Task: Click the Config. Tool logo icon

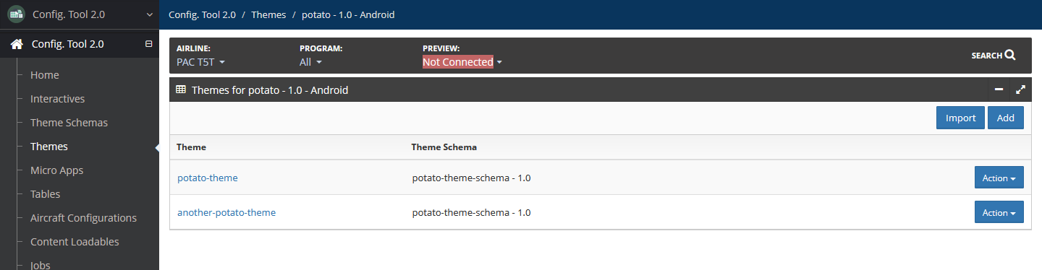Action: click(17, 14)
